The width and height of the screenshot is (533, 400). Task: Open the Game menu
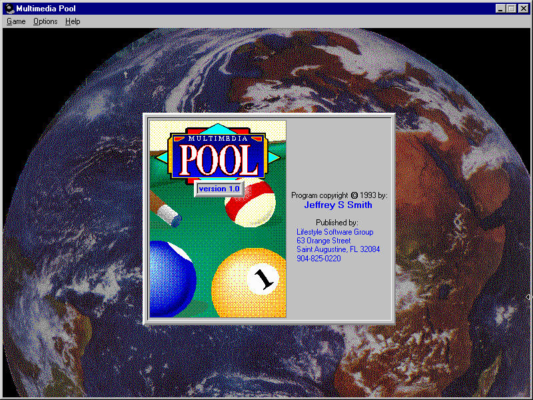pyautogui.click(x=16, y=21)
